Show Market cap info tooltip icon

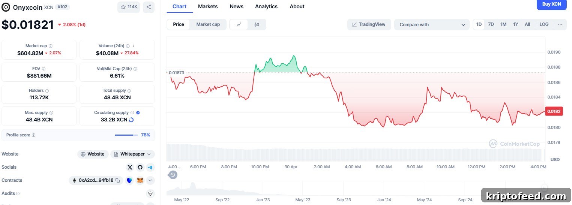coord(51,46)
